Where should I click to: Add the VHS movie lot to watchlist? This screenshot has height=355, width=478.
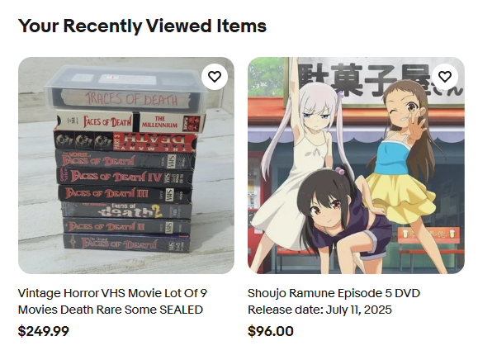click(215, 77)
